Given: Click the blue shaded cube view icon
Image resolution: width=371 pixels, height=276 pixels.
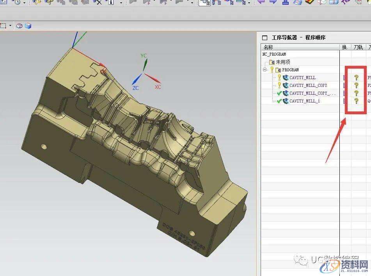Looking at the screenshot, I should [28, 26].
